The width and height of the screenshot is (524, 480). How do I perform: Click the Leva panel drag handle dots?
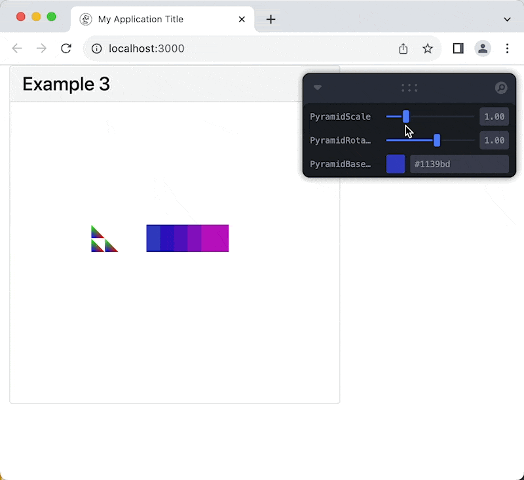[x=409, y=87]
